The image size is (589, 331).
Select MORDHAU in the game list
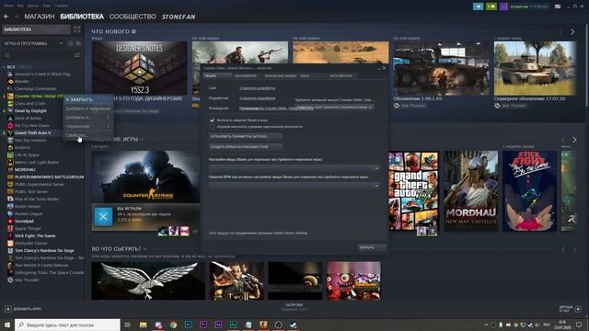[25, 169]
